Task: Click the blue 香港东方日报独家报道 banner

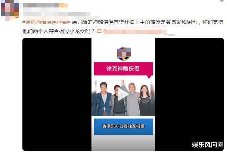Action: click(124, 127)
